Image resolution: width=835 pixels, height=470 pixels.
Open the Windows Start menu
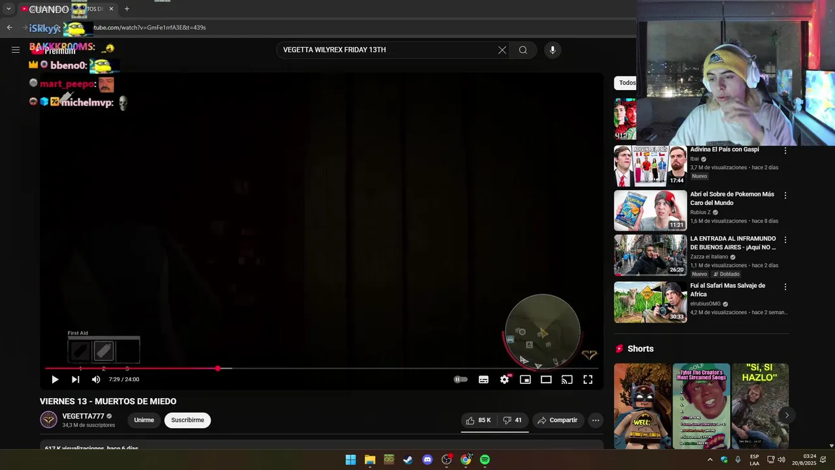click(x=350, y=460)
